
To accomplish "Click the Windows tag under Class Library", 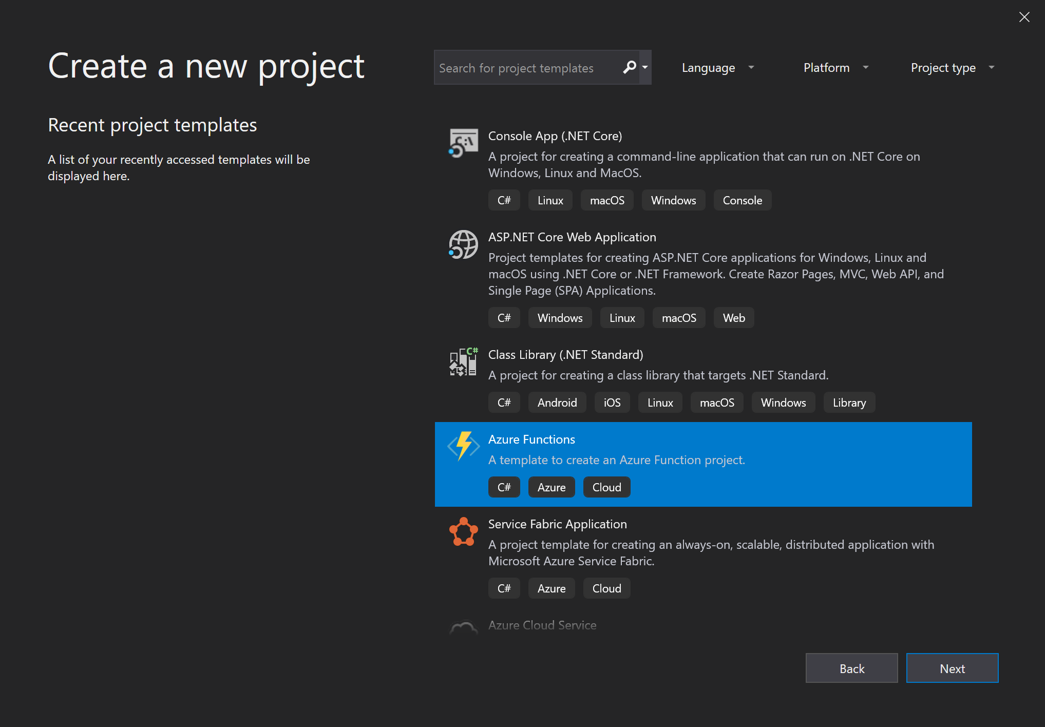I will tap(783, 403).
